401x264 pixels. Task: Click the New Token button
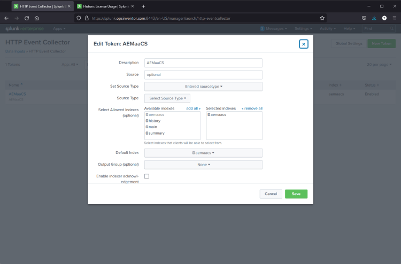click(381, 43)
